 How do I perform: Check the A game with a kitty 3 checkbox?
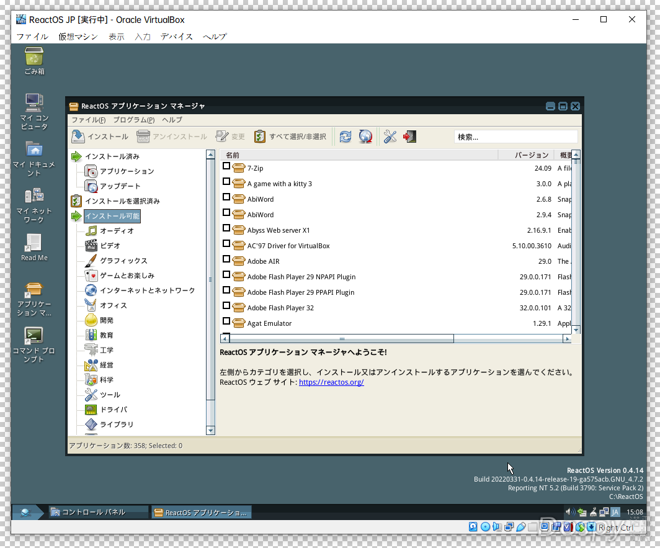pos(226,182)
